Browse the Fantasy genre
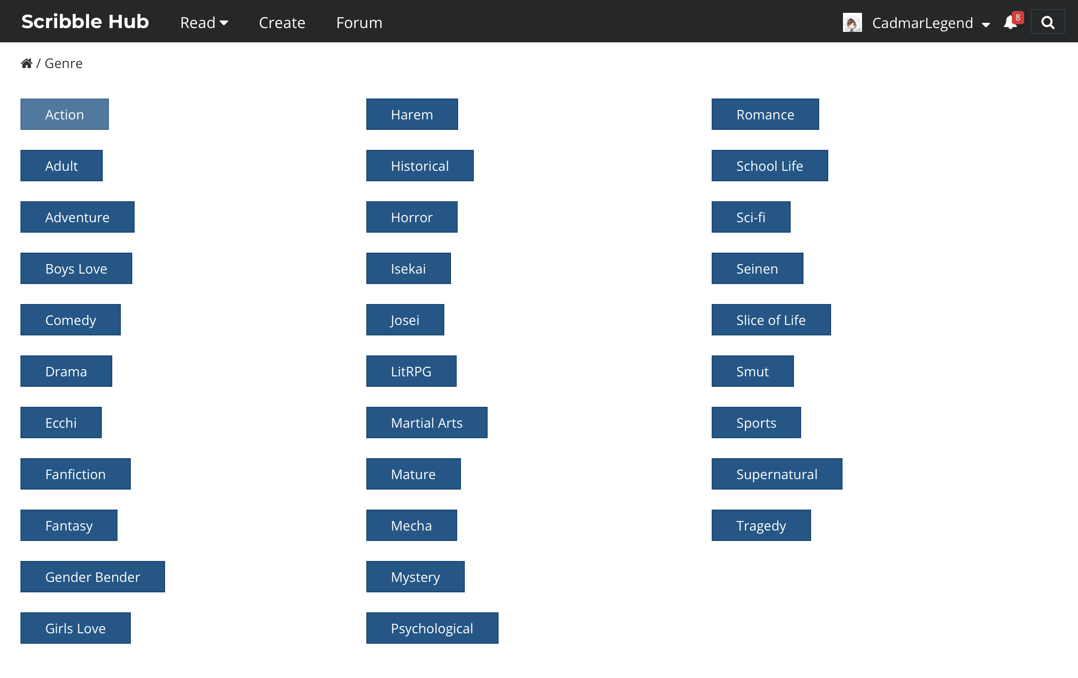Viewport: 1078px width, 678px height. [x=69, y=525]
